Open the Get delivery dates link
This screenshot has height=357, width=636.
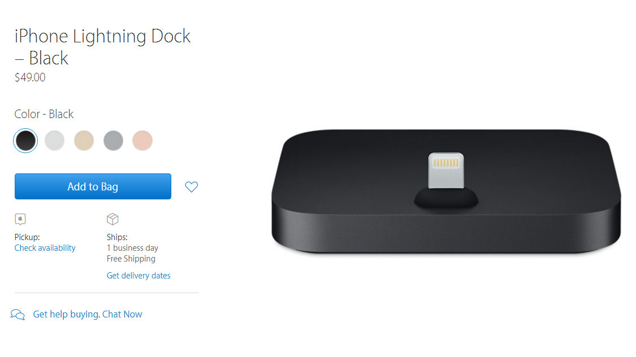[x=139, y=276]
